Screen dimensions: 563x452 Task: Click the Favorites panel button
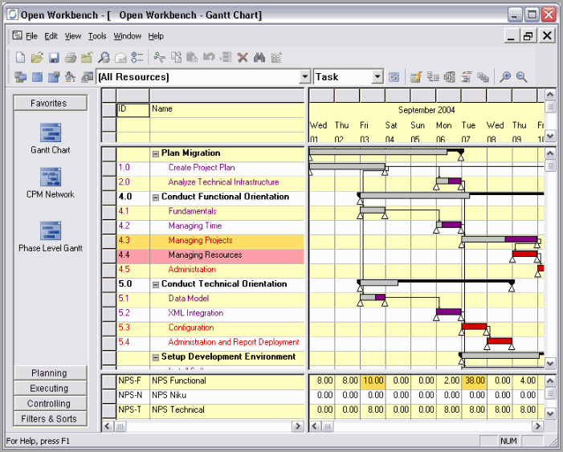coord(51,103)
